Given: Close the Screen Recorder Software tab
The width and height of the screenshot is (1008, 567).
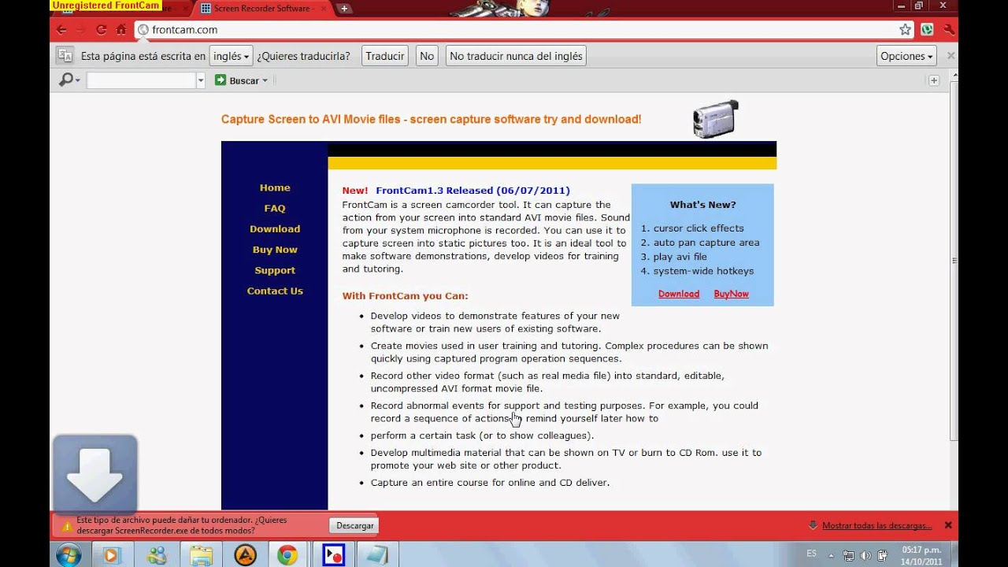Looking at the screenshot, I should (x=322, y=9).
